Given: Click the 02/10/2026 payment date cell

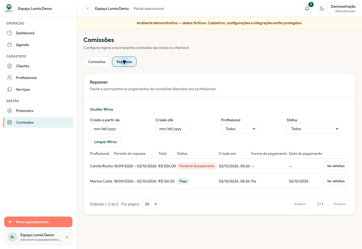Looking at the screenshot, I should tap(299, 181).
